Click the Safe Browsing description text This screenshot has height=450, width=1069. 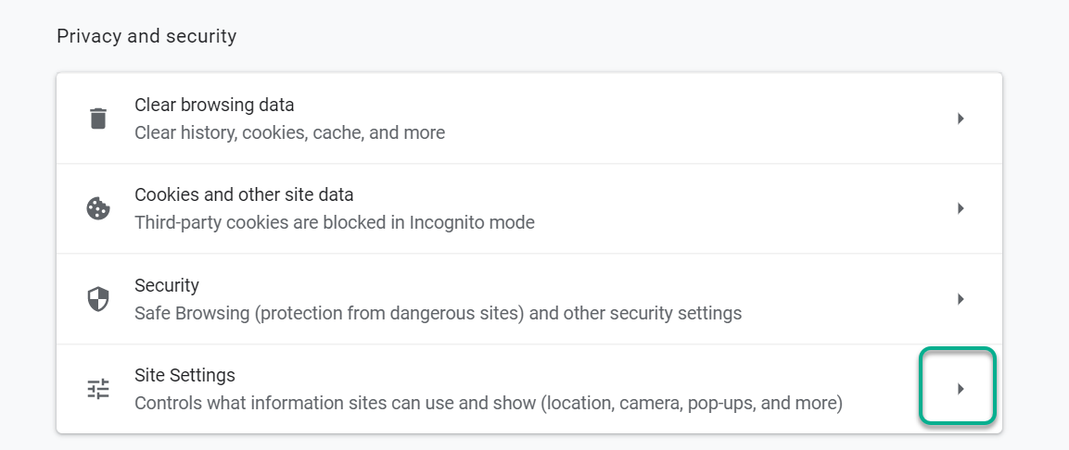point(439,314)
